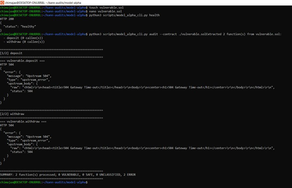Click '"status": 504' in withdraw error
The width and height of the screenshot is (292, 188).
(x=21, y=152)
